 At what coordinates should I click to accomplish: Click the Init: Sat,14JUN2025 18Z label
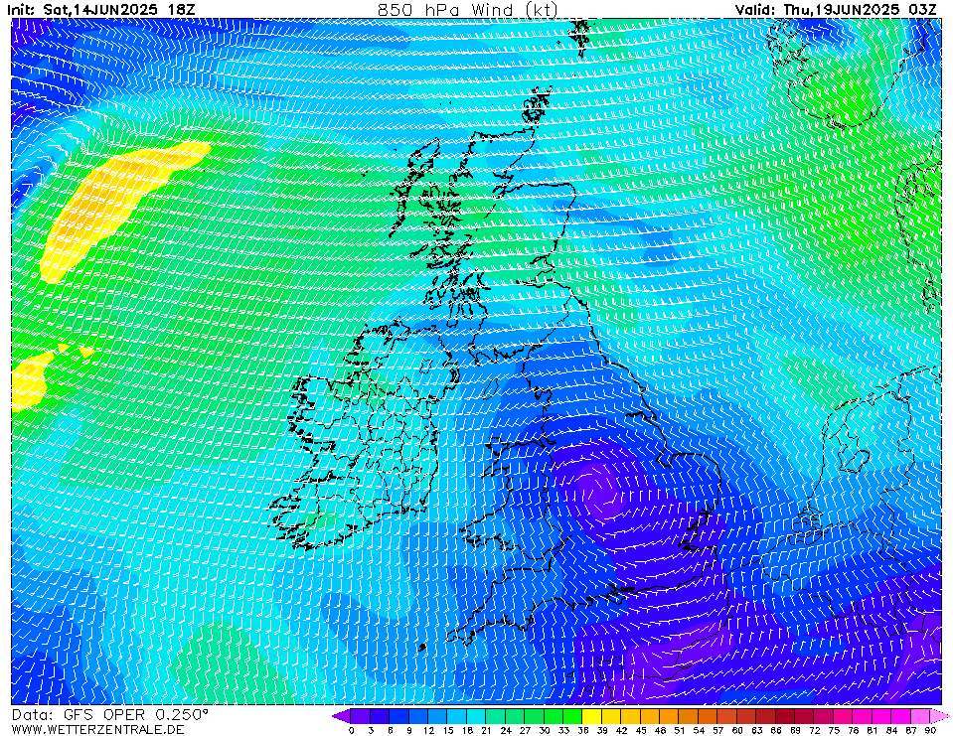coord(101,9)
